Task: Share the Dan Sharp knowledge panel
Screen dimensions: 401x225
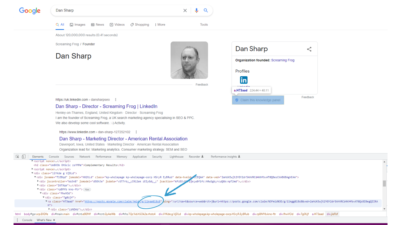Action: [309, 49]
